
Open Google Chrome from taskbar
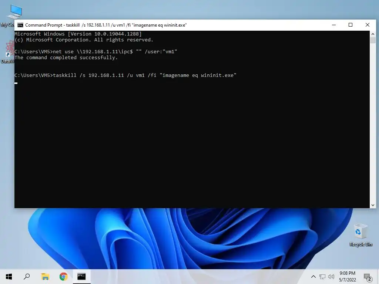(x=63, y=277)
